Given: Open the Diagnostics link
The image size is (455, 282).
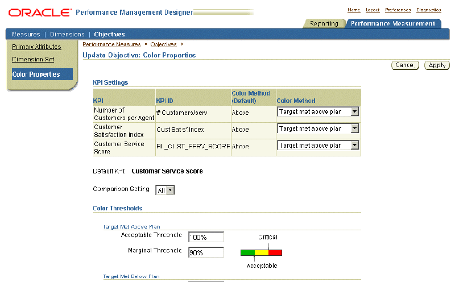Looking at the screenshot, I should point(429,10).
